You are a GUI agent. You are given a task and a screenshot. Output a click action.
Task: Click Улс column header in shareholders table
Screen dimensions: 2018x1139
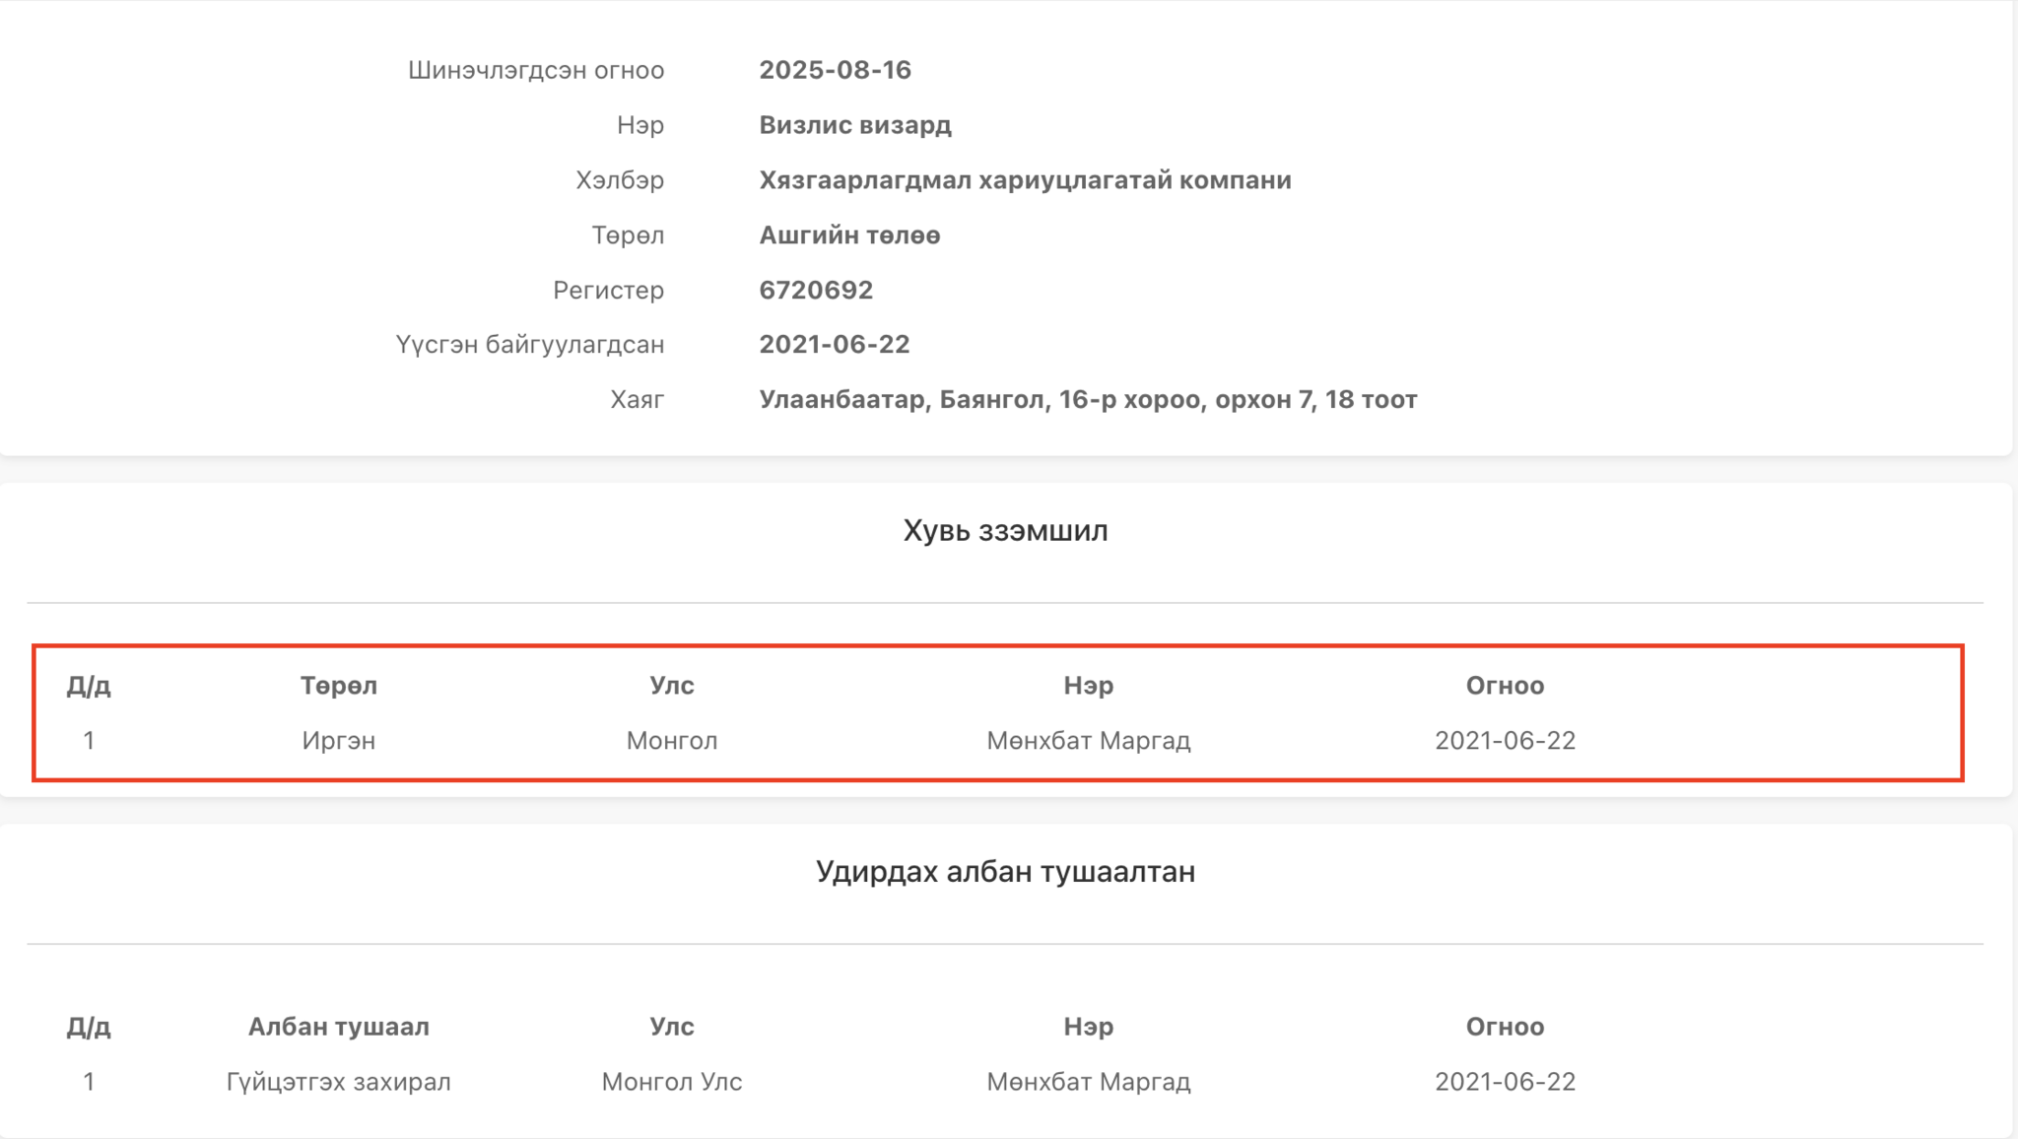(671, 685)
